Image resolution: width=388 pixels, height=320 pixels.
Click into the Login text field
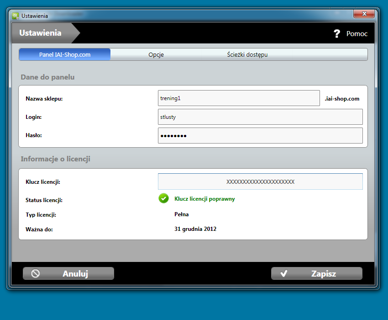pyautogui.click(x=260, y=117)
